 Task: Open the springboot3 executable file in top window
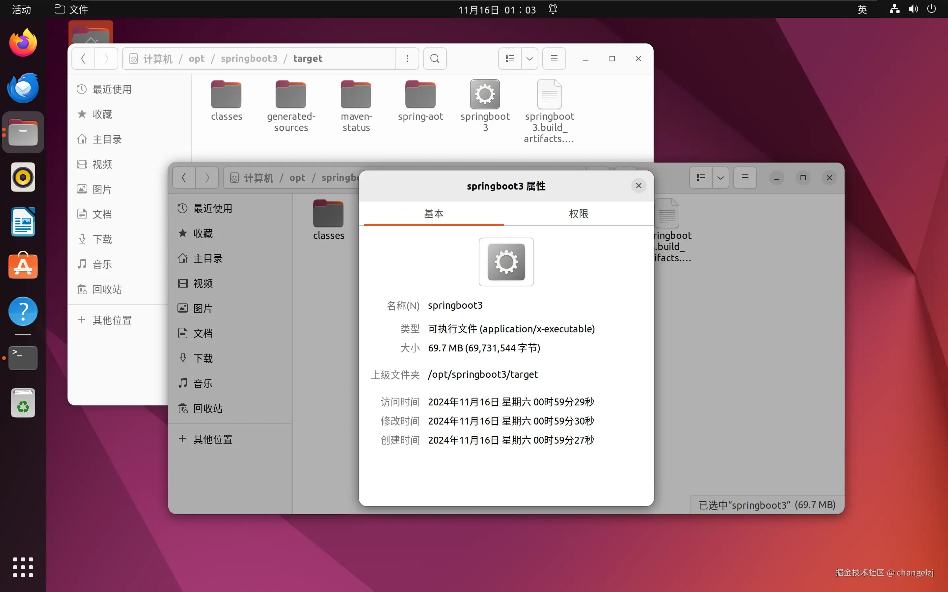tap(485, 94)
